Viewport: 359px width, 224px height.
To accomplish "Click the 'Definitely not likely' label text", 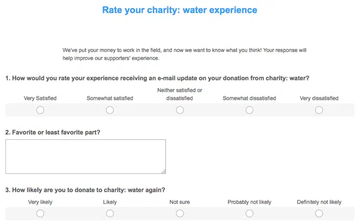I will pyautogui.click(x=319, y=202).
